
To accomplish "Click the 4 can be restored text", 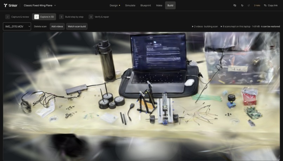I will [270, 26].
